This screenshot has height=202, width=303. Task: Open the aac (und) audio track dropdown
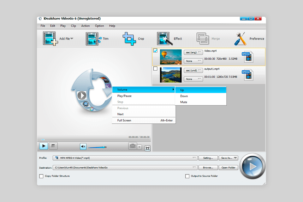point(193,70)
